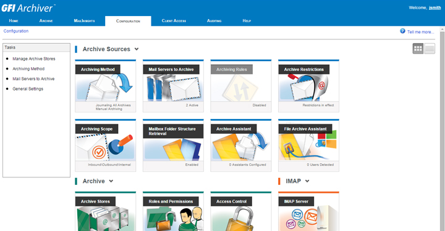Image resolution: width=445 pixels, height=231 pixels.
Task: Click the GFI Archiver logo
Action: pyautogui.click(x=28, y=8)
